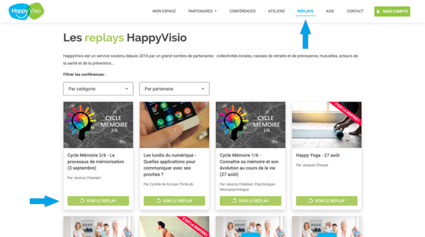This screenshot has height=237, width=425.
Task: Open the Contact page
Action: 355,11
